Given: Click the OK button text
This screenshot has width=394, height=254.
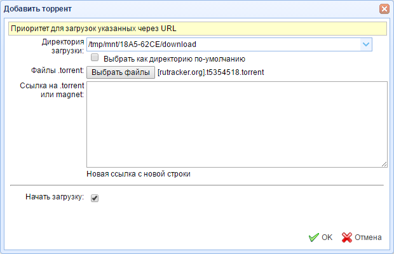Looking at the screenshot, I should click(x=327, y=237).
